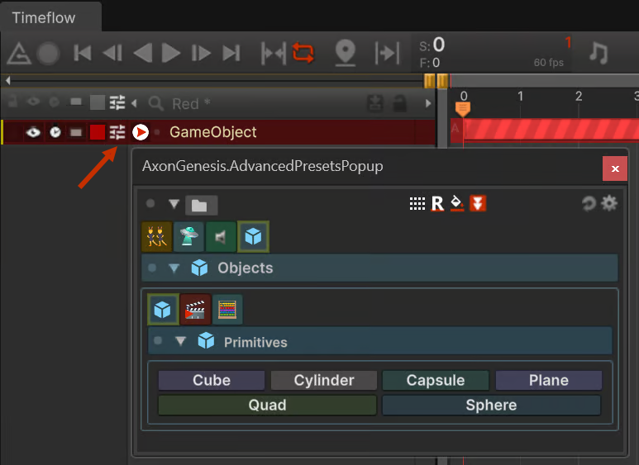
Task: Toggle the record circle button
Action: (x=48, y=54)
